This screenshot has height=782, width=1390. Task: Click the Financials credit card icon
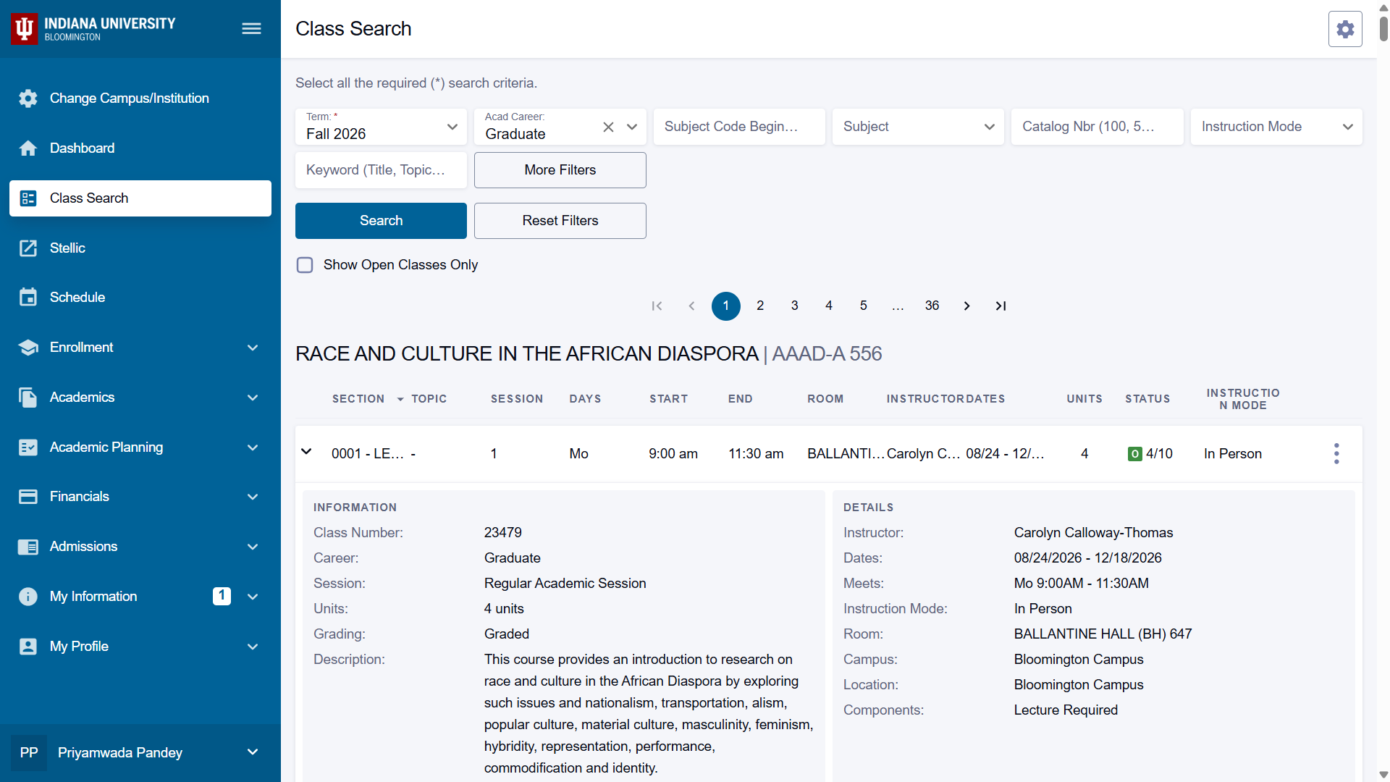point(28,497)
